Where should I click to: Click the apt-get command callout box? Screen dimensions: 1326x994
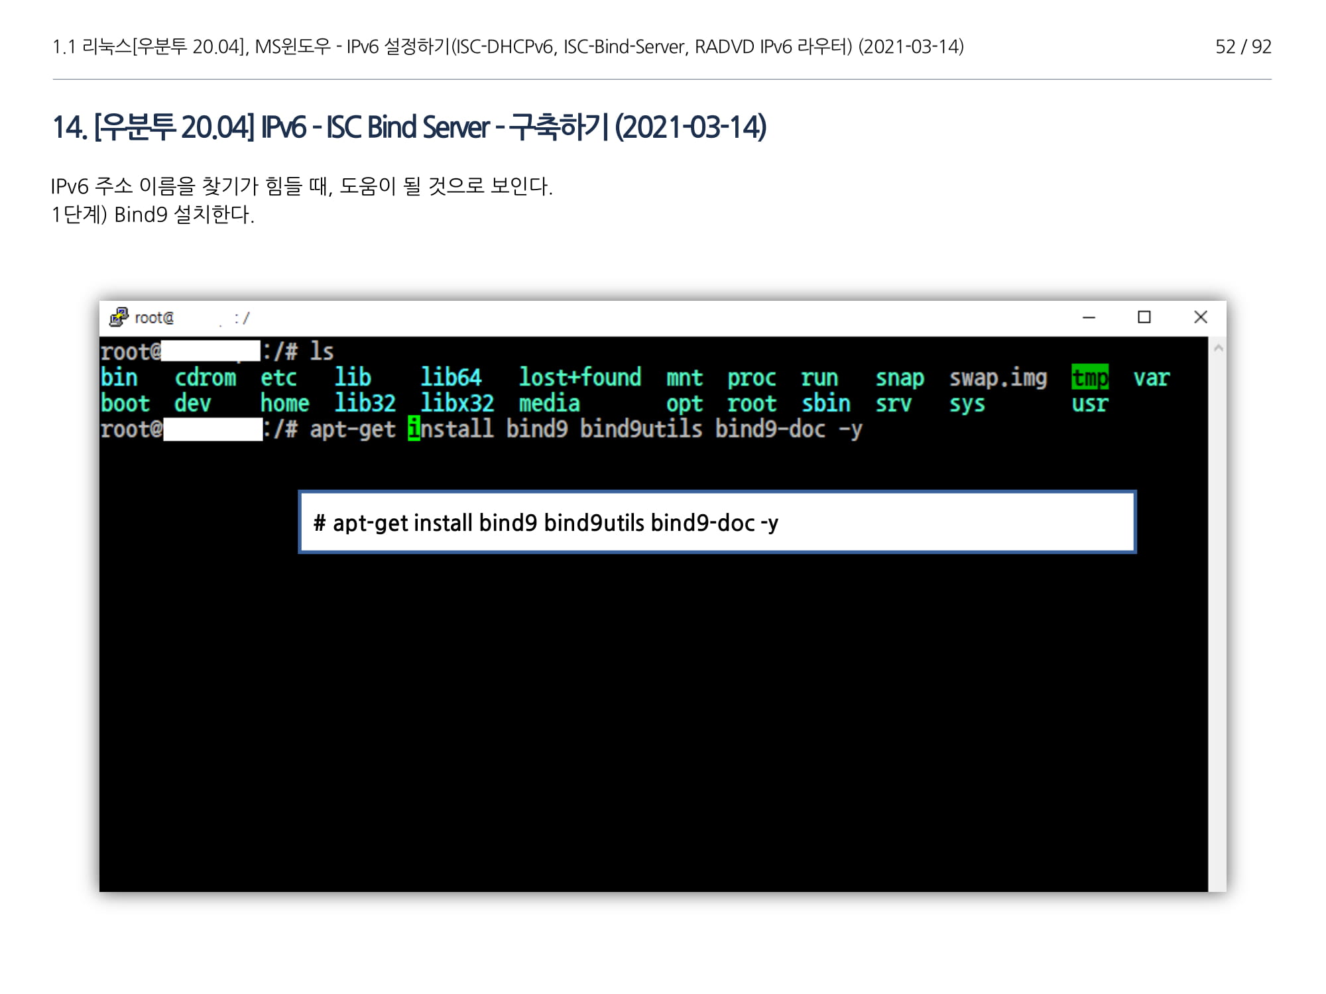click(717, 522)
